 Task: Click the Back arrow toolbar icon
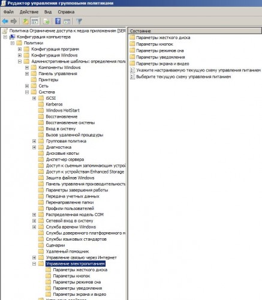[5, 21]
